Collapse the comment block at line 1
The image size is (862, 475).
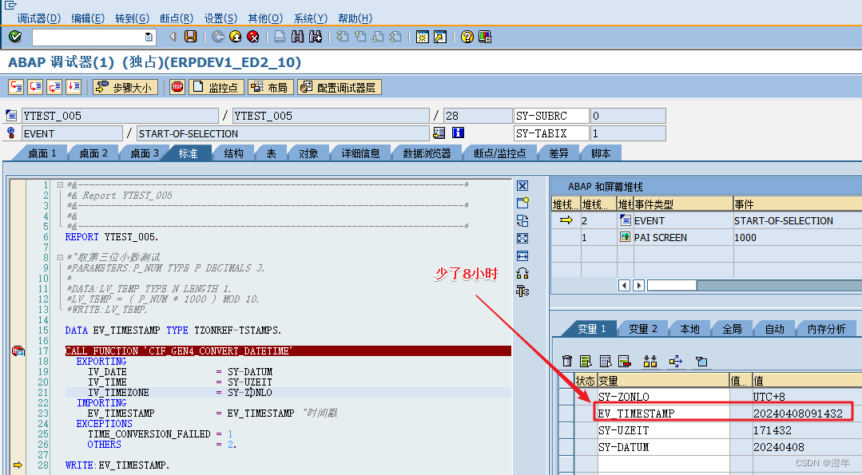tap(61, 185)
